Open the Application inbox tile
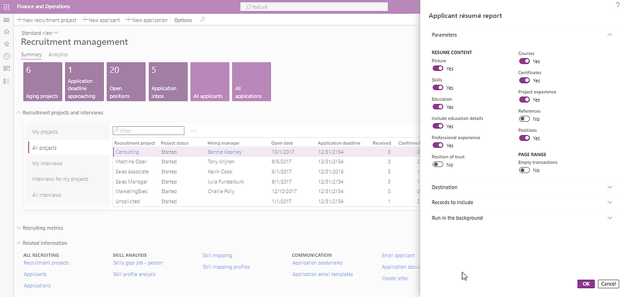Screen dimensions: 625x297 click(x=168, y=82)
